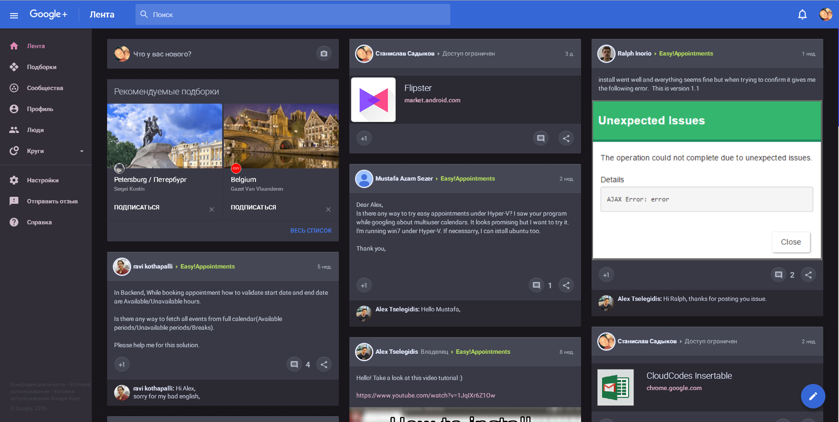Screen dimensions: 839x422
Task: Expand the Круги dropdown arrow
Action: 82,151
